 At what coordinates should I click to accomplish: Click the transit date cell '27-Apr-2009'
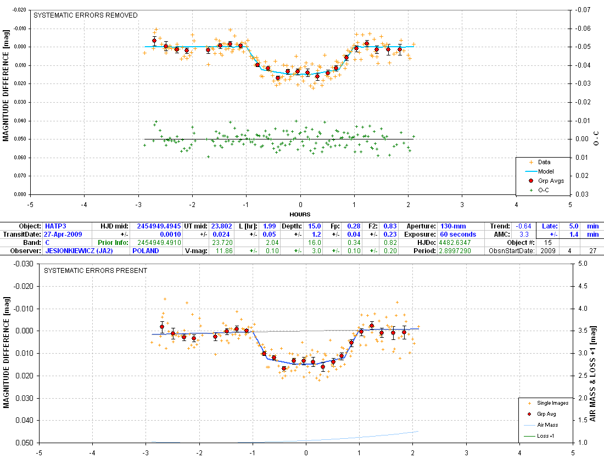click(x=63, y=234)
